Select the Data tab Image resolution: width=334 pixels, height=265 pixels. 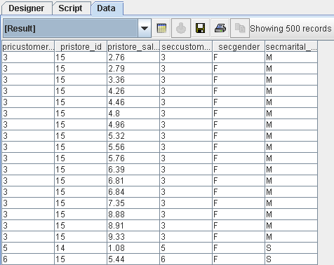[106, 8]
